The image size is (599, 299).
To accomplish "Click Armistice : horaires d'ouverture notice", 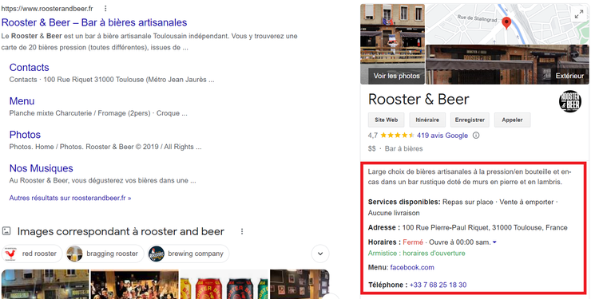I will (x=416, y=254).
